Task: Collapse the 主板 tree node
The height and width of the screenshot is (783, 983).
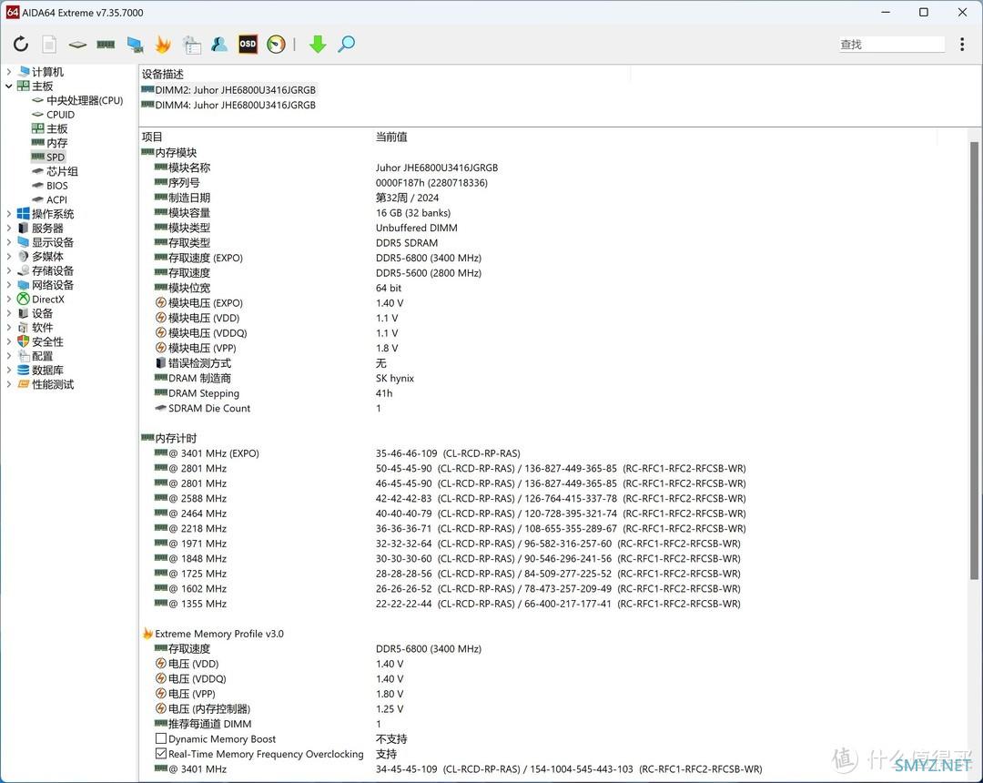Action: 9,86
